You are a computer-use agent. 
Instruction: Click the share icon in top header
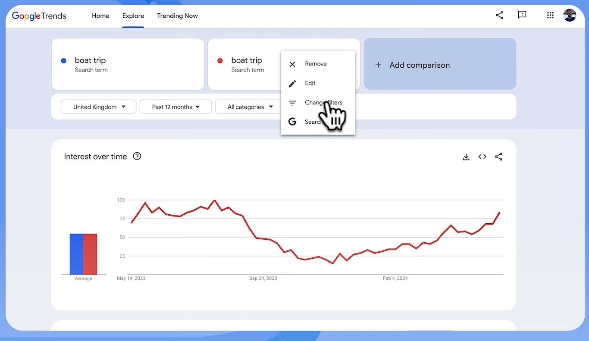(x=499, y=16)
